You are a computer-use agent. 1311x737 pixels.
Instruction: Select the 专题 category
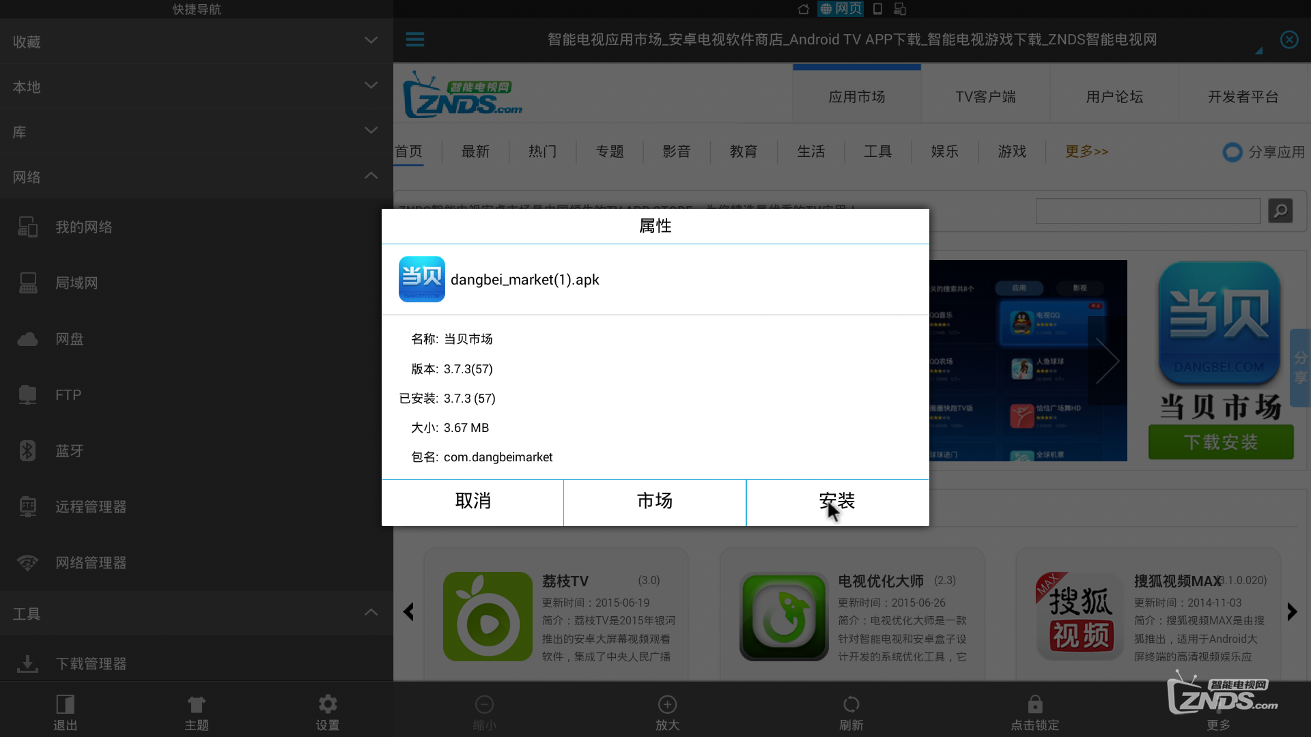tap(610, 151)
